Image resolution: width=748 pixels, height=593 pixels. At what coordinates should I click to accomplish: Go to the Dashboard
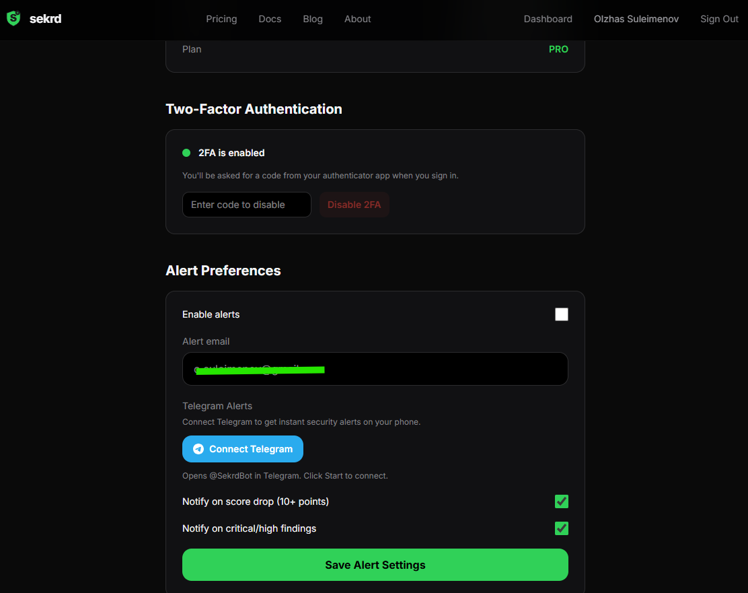point(548,19)
